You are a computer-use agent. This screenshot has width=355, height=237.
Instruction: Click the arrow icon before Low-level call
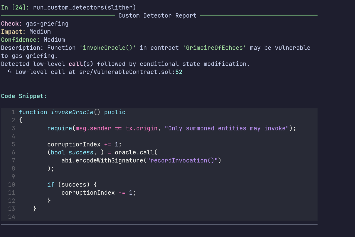pyautogui.click(x=10, y=72)
